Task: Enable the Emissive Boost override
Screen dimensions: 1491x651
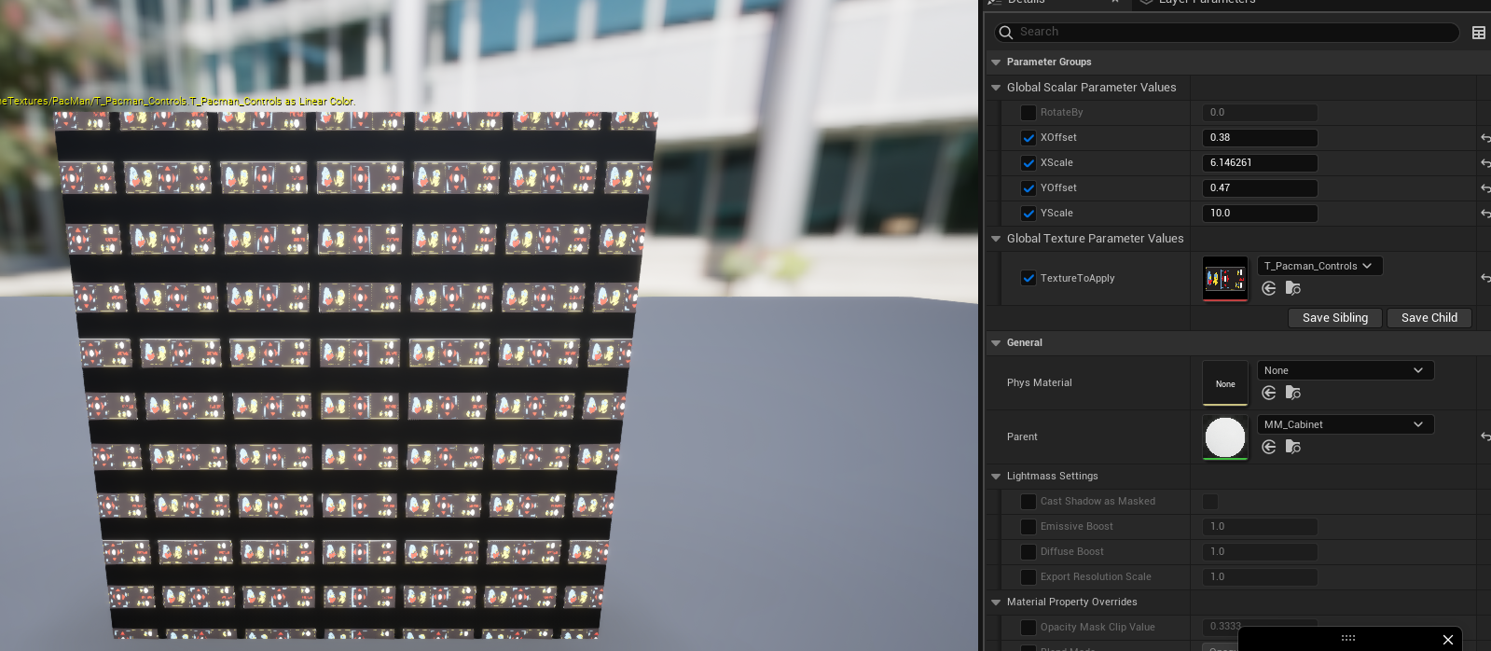Action: tap(1029, 527)
